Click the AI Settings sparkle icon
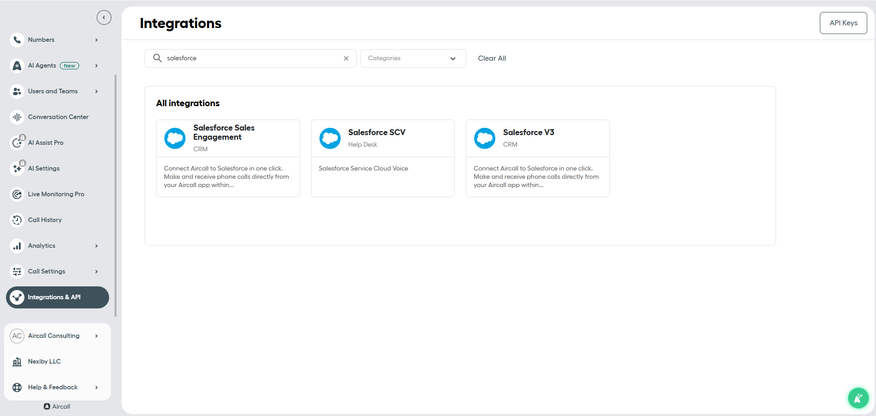The height and width of the screenshot is (416, 876). point(17,169)
